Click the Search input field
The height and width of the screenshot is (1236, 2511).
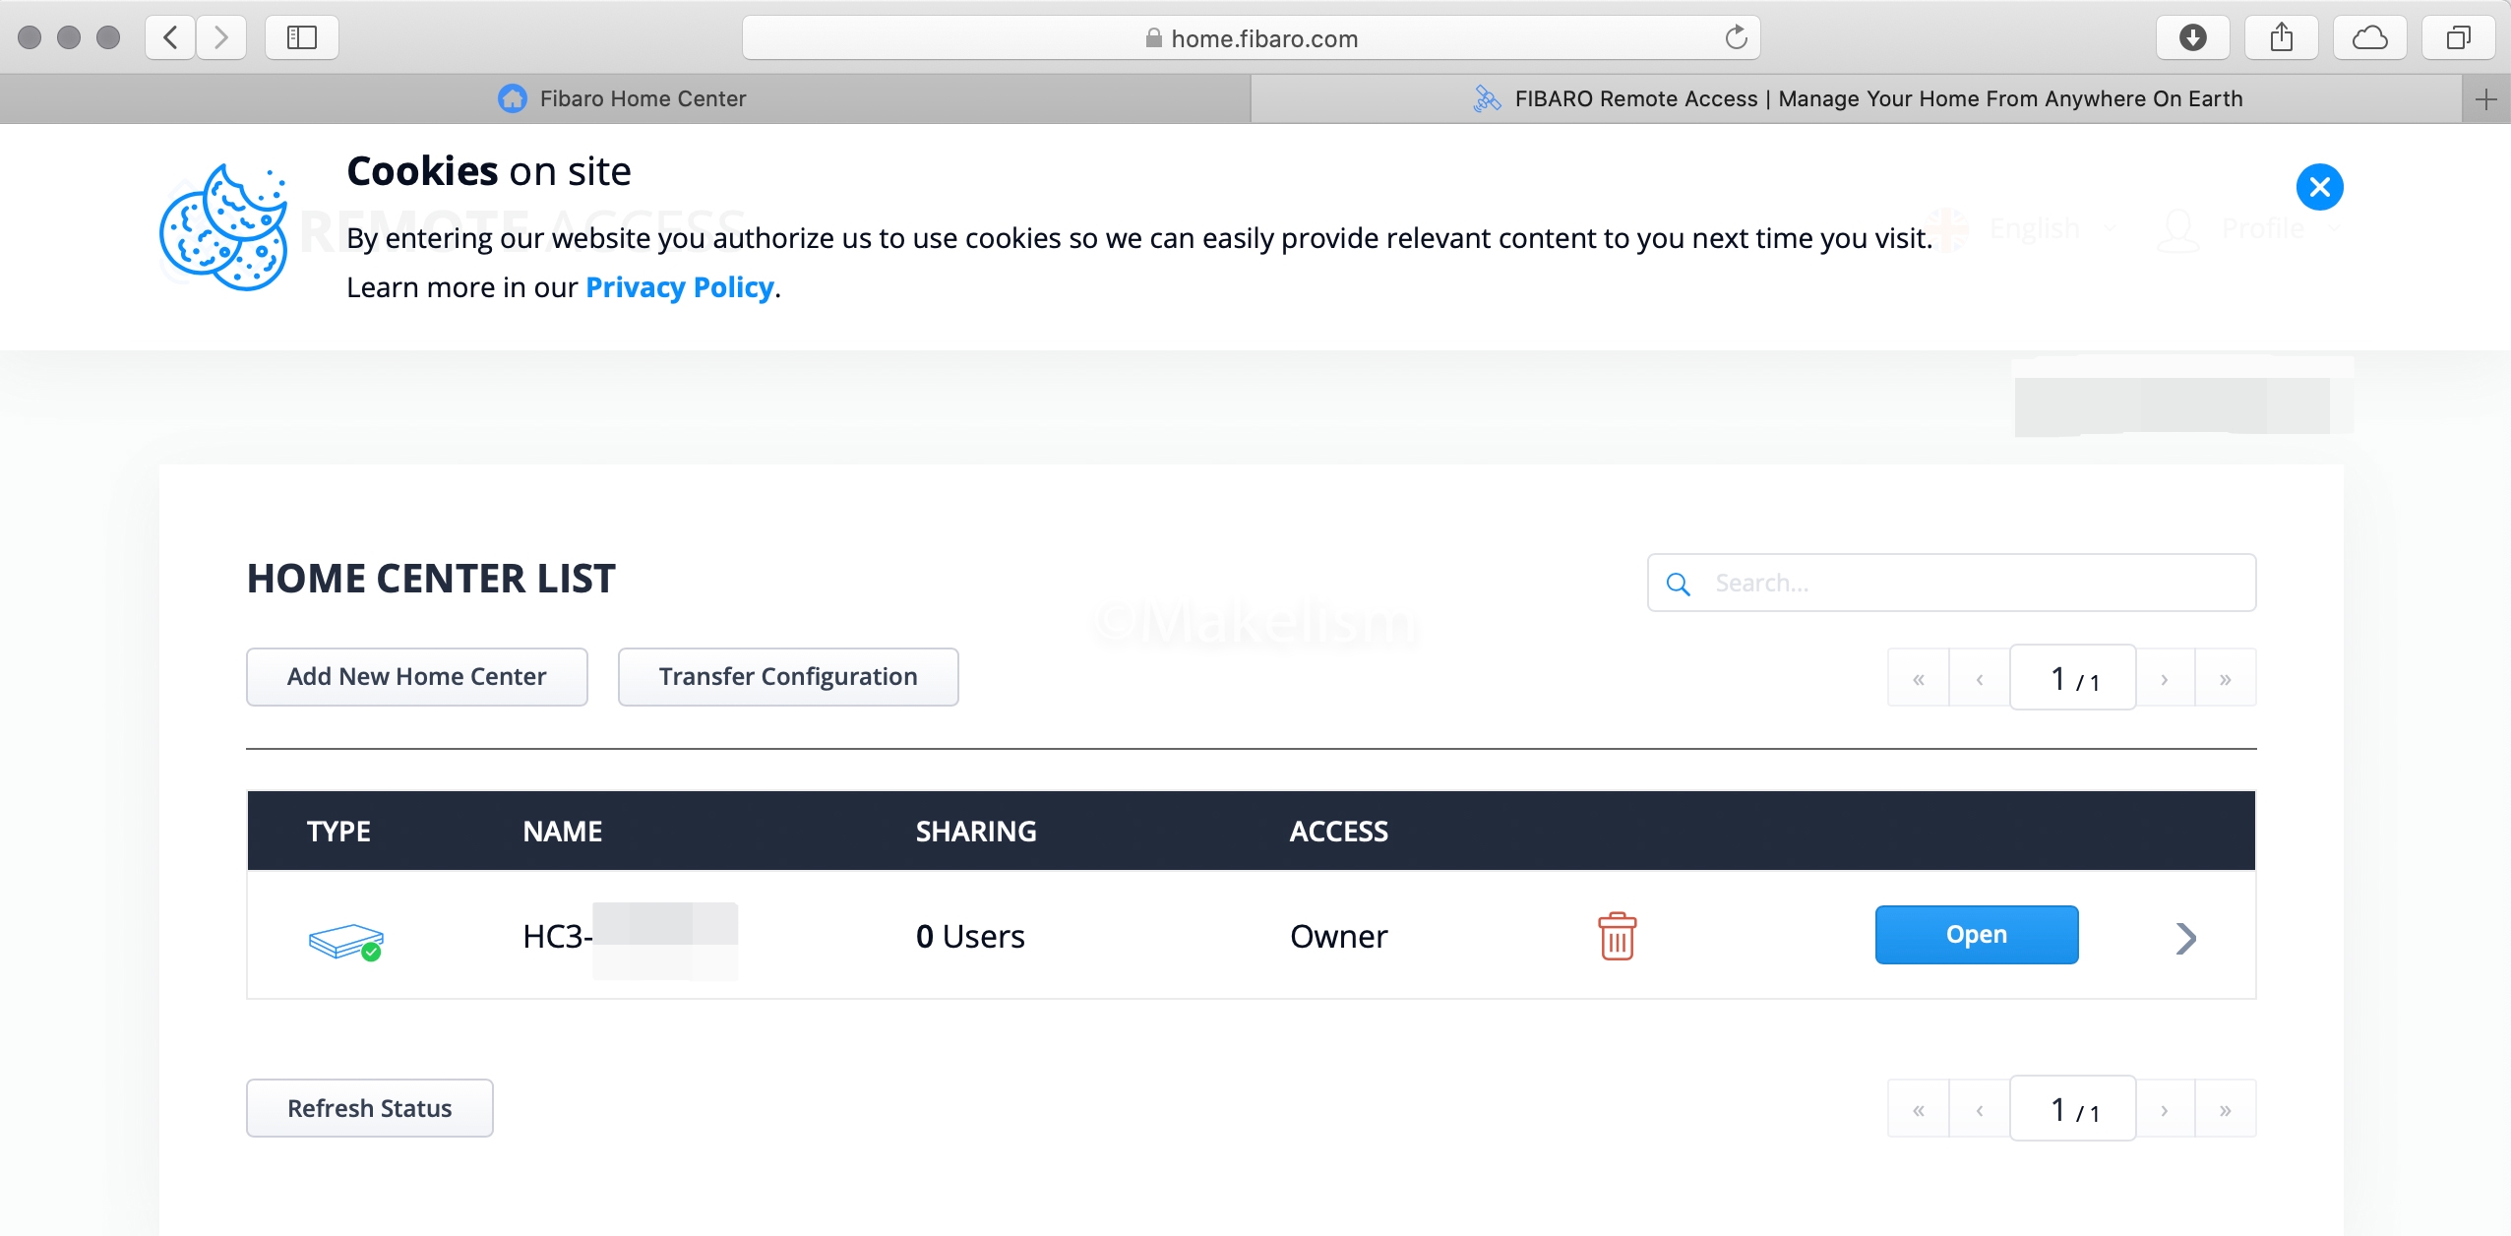[x=1968, y=584]
